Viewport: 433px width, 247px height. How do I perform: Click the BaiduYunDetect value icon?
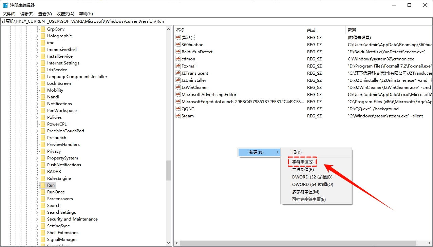pyautogui.click(x=178, y=52)
